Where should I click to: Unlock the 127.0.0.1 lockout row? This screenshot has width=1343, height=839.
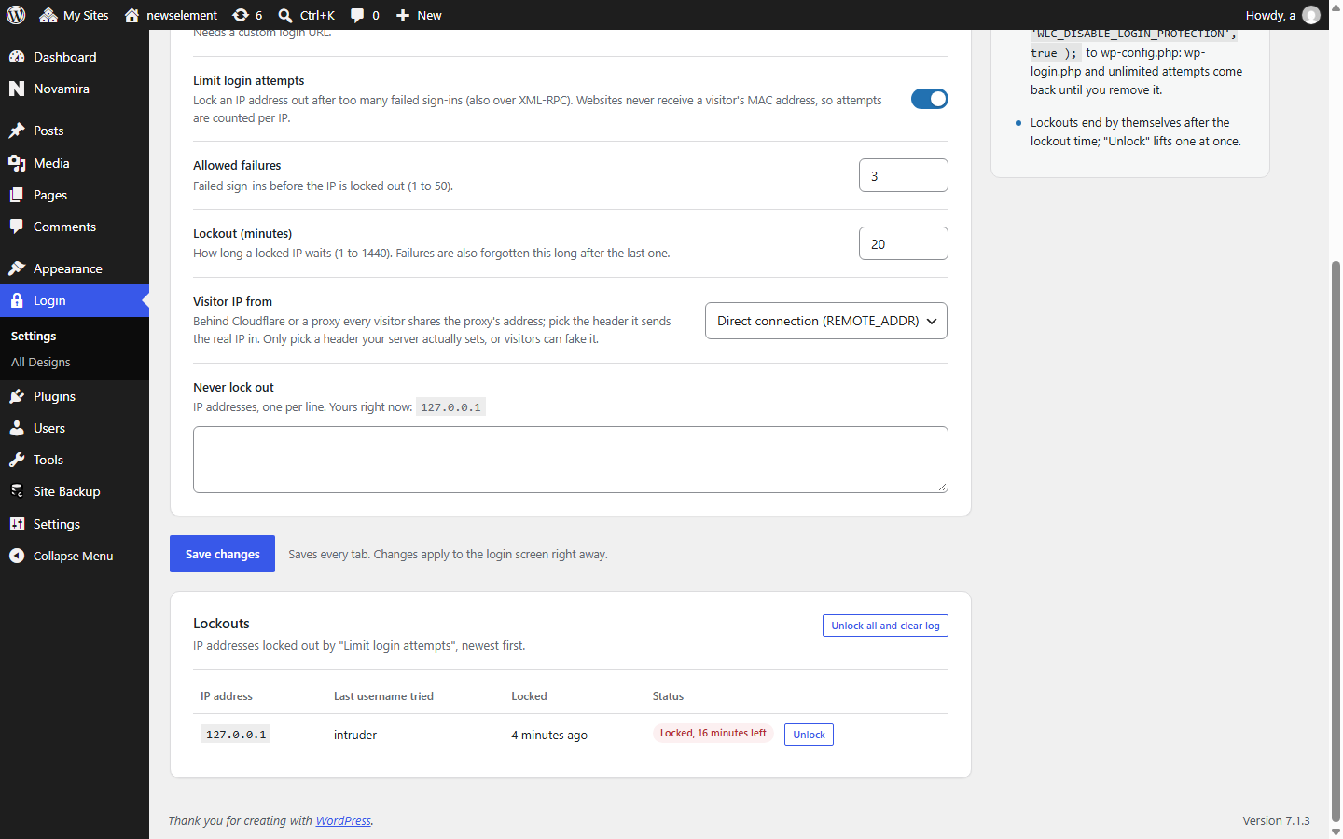click(809, 735)
